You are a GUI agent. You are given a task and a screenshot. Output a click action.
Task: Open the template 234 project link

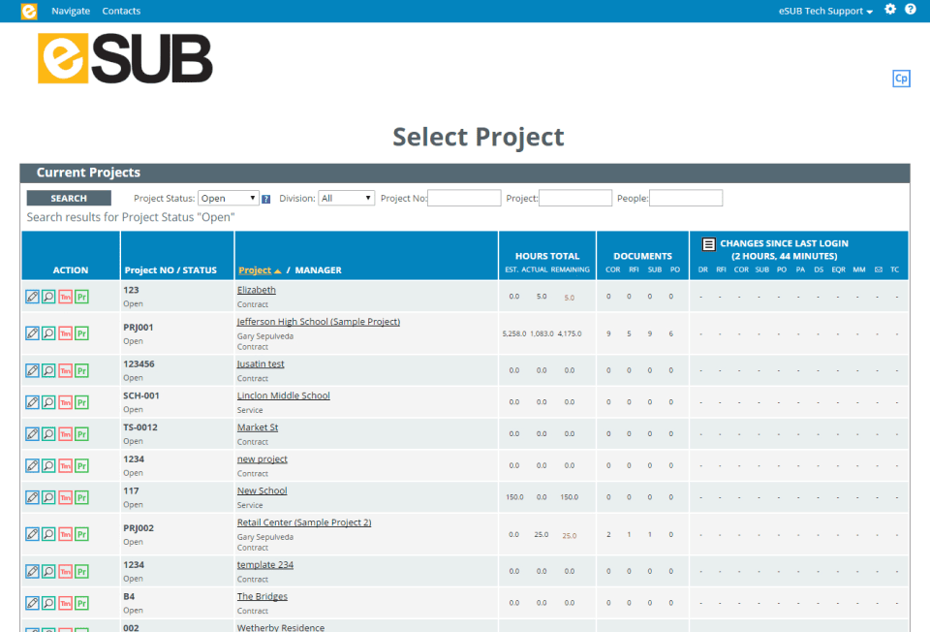[x=265, y=564]
